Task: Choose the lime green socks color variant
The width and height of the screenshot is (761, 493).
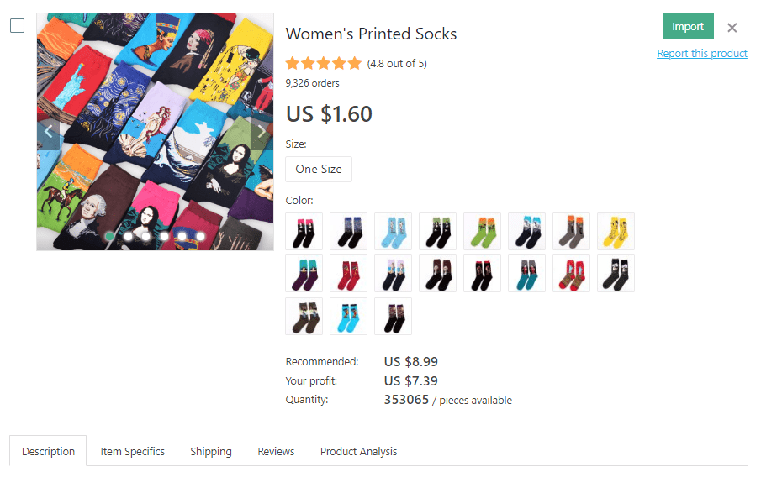Action: click(x=483, y=231)
